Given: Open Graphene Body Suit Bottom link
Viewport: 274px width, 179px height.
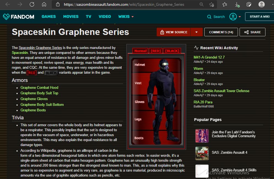Looking at the screenshot, I should 42,105.
